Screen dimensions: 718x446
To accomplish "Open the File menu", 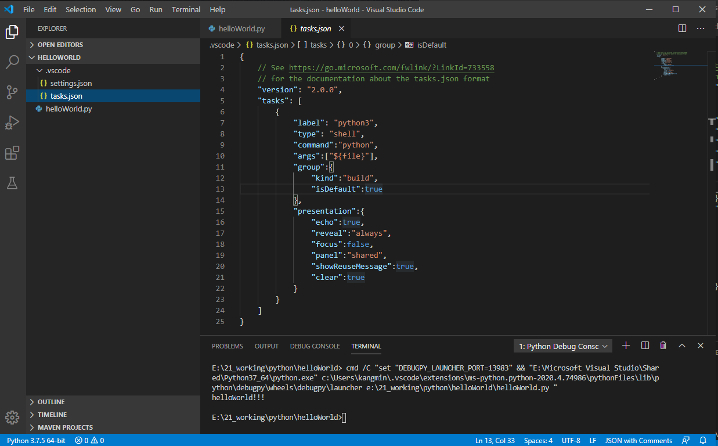I will coord(29,9).
